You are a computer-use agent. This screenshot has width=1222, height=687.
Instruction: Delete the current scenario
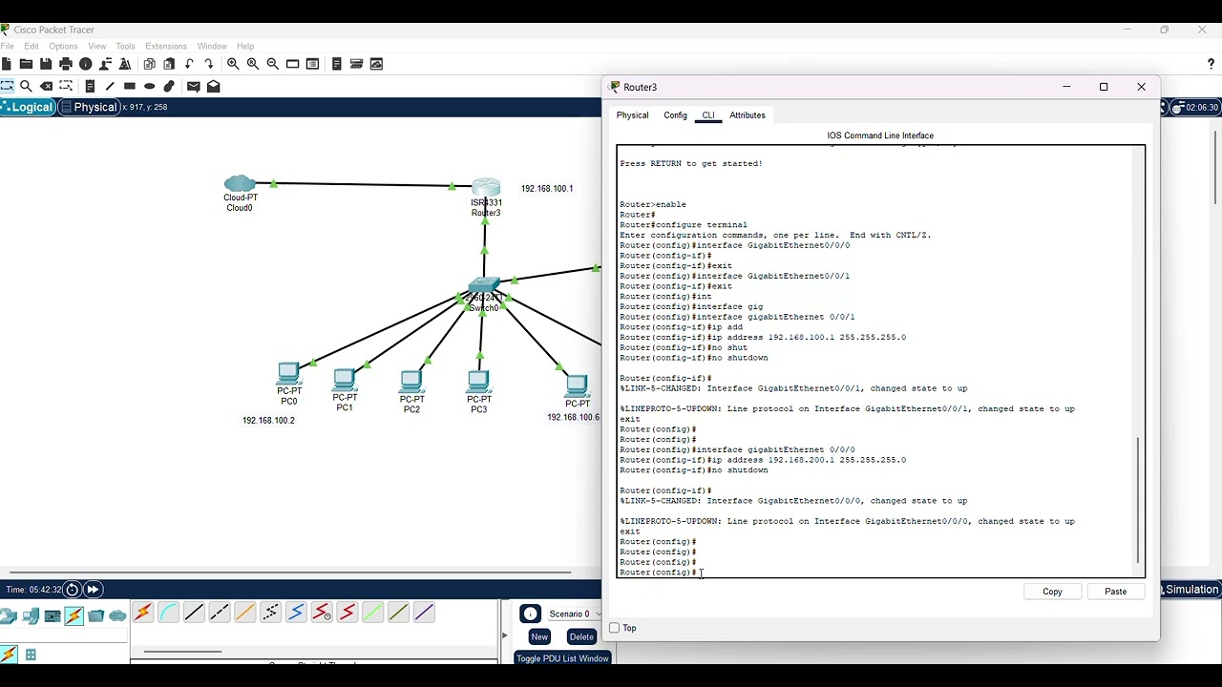[x=581, y=636]
